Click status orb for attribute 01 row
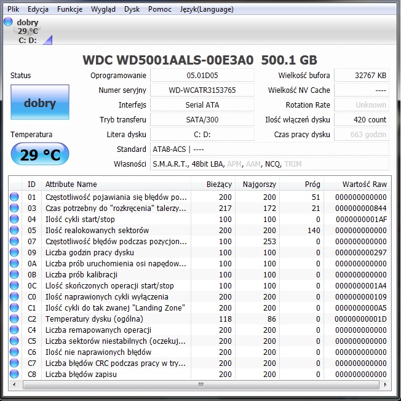Screen dimensions: 401x401 click(x=14, y=197)
